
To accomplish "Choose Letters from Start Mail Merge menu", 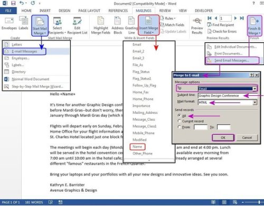I will [x=36, y=44].
